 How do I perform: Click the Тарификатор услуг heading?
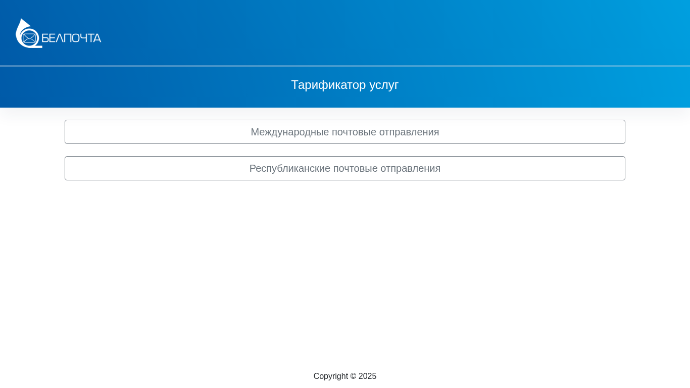tap(345, 85)
